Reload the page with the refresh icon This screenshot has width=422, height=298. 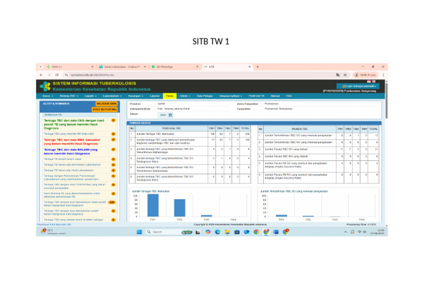coord(57,75)
